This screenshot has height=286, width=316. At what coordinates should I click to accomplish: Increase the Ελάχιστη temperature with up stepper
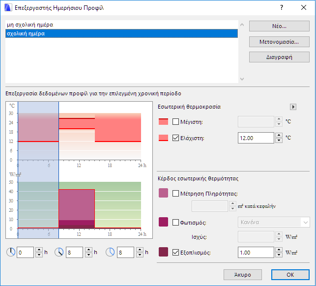coord(279,135)
